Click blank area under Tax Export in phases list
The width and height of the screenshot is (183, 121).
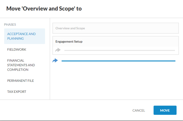coord(25,97)
